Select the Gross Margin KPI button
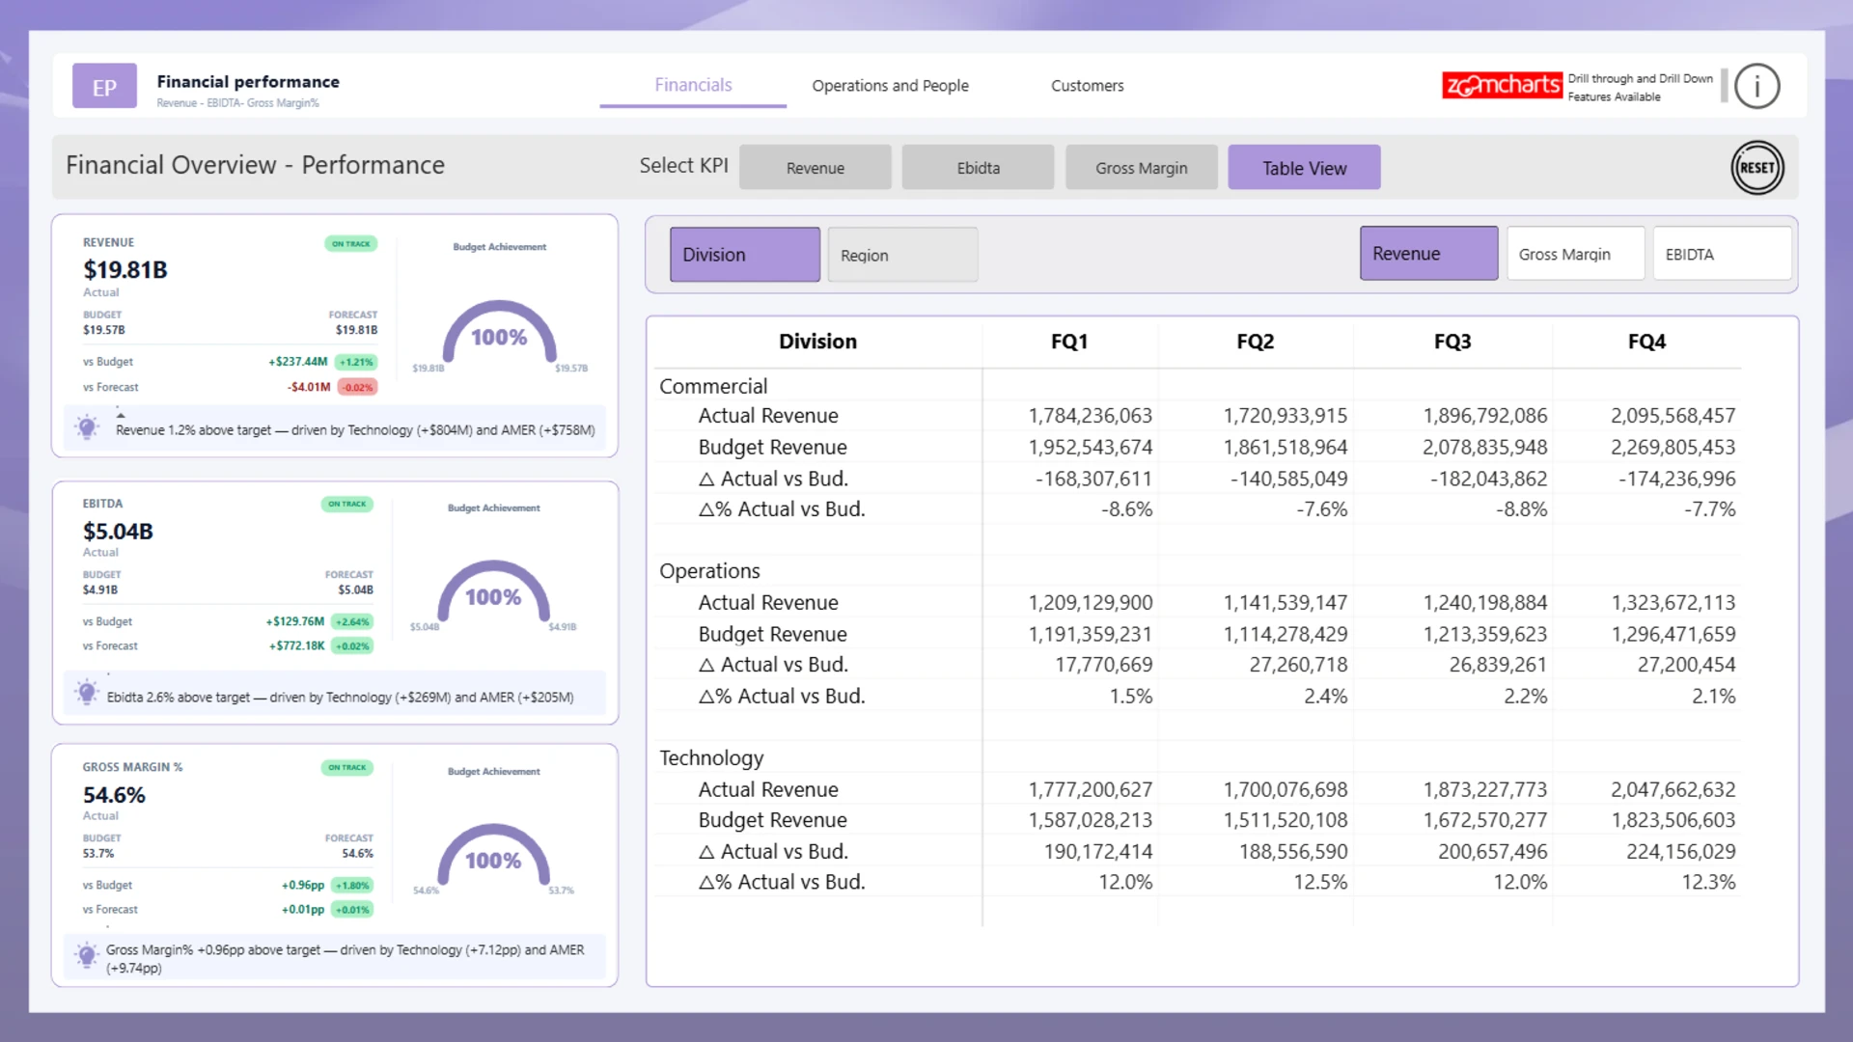1853x1042 pixels. (1141, 168)
